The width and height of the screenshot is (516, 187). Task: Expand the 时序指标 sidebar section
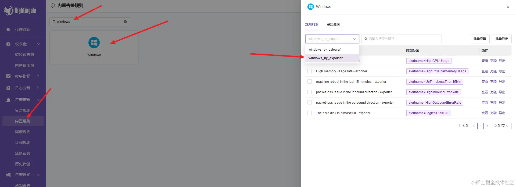click(x=38, y=76)
